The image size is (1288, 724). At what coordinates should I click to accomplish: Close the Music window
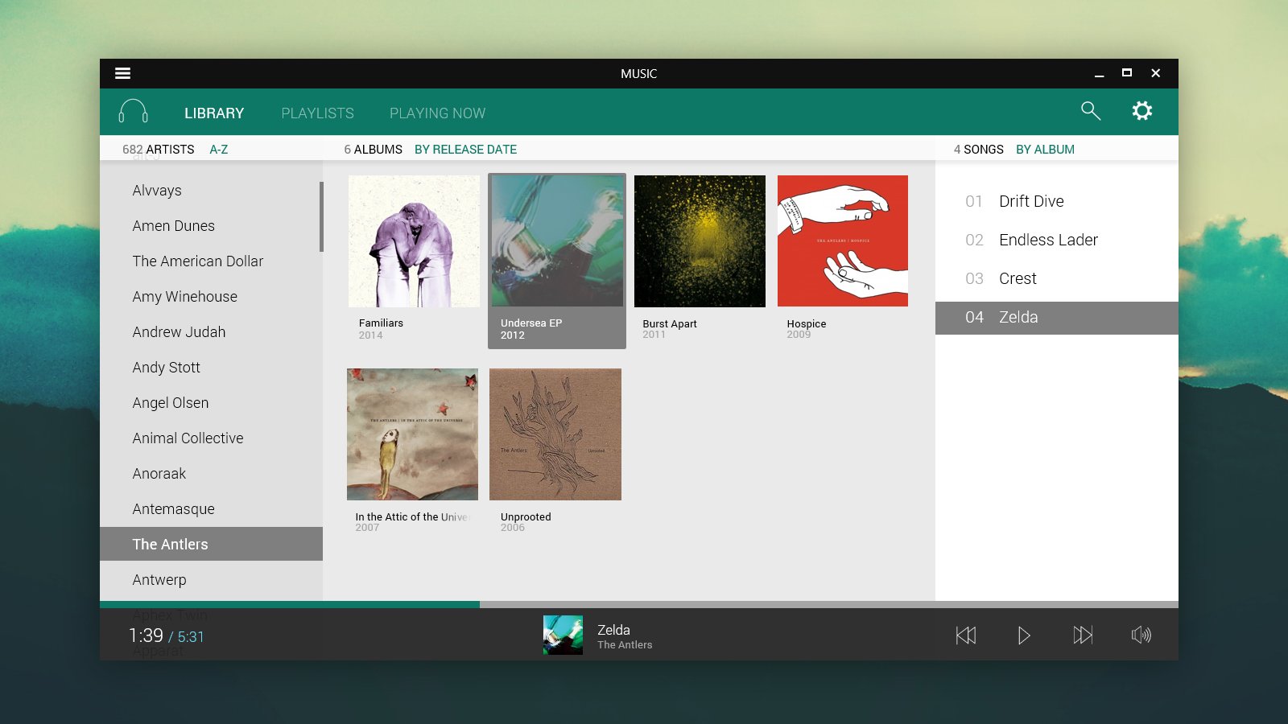click(x=1155, y=73)
